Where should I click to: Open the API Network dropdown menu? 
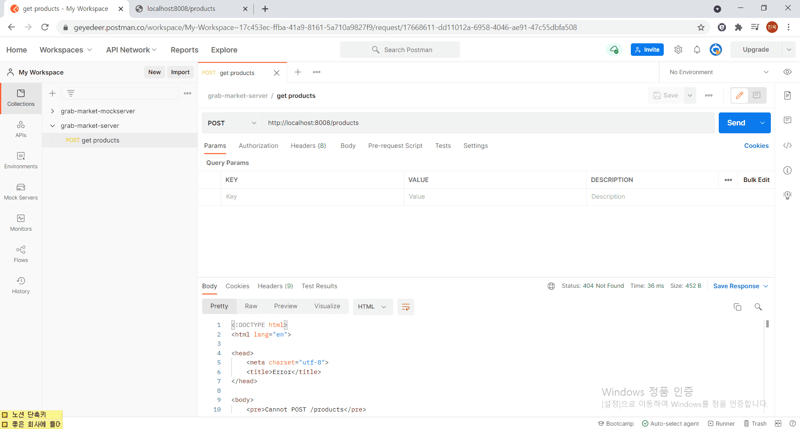(x=131, y=50)
